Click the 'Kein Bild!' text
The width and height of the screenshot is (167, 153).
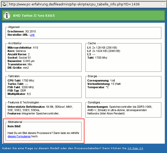[14, 126]
